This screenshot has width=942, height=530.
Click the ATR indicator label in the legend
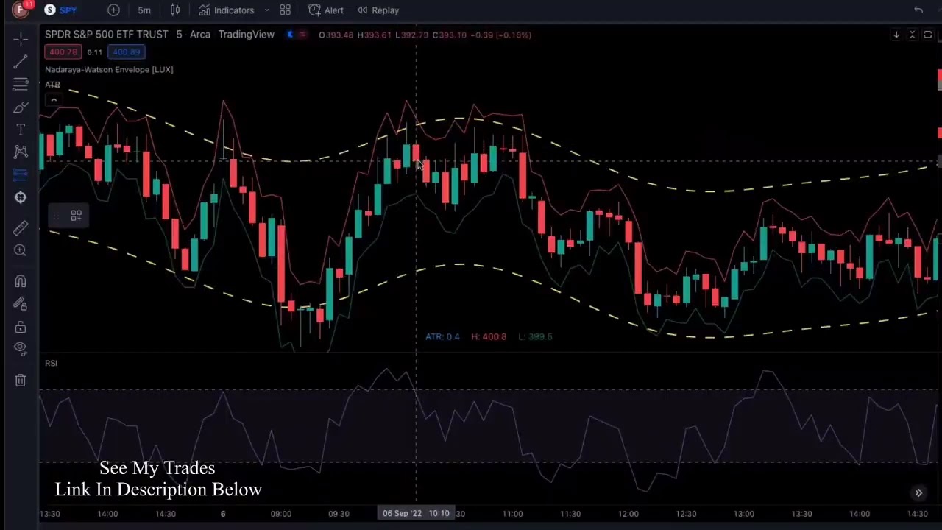tap(52, 85)
